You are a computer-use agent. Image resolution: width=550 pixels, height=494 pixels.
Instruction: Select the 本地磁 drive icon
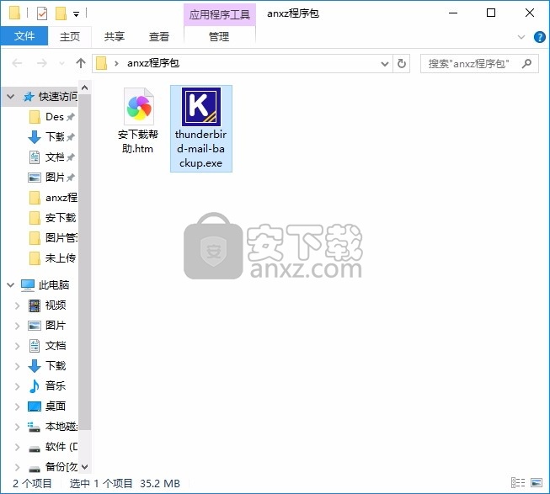tap(35, 427)
